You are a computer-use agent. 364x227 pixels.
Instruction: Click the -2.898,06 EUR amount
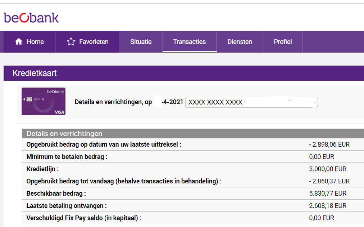point(329,144)
